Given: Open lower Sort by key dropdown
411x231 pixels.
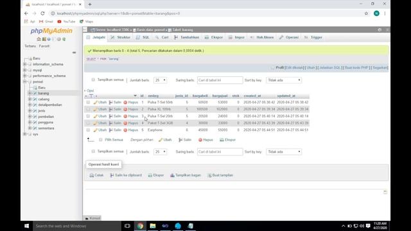Looking at the screenshot, I should pyautogui.click(x=284, y=152).
